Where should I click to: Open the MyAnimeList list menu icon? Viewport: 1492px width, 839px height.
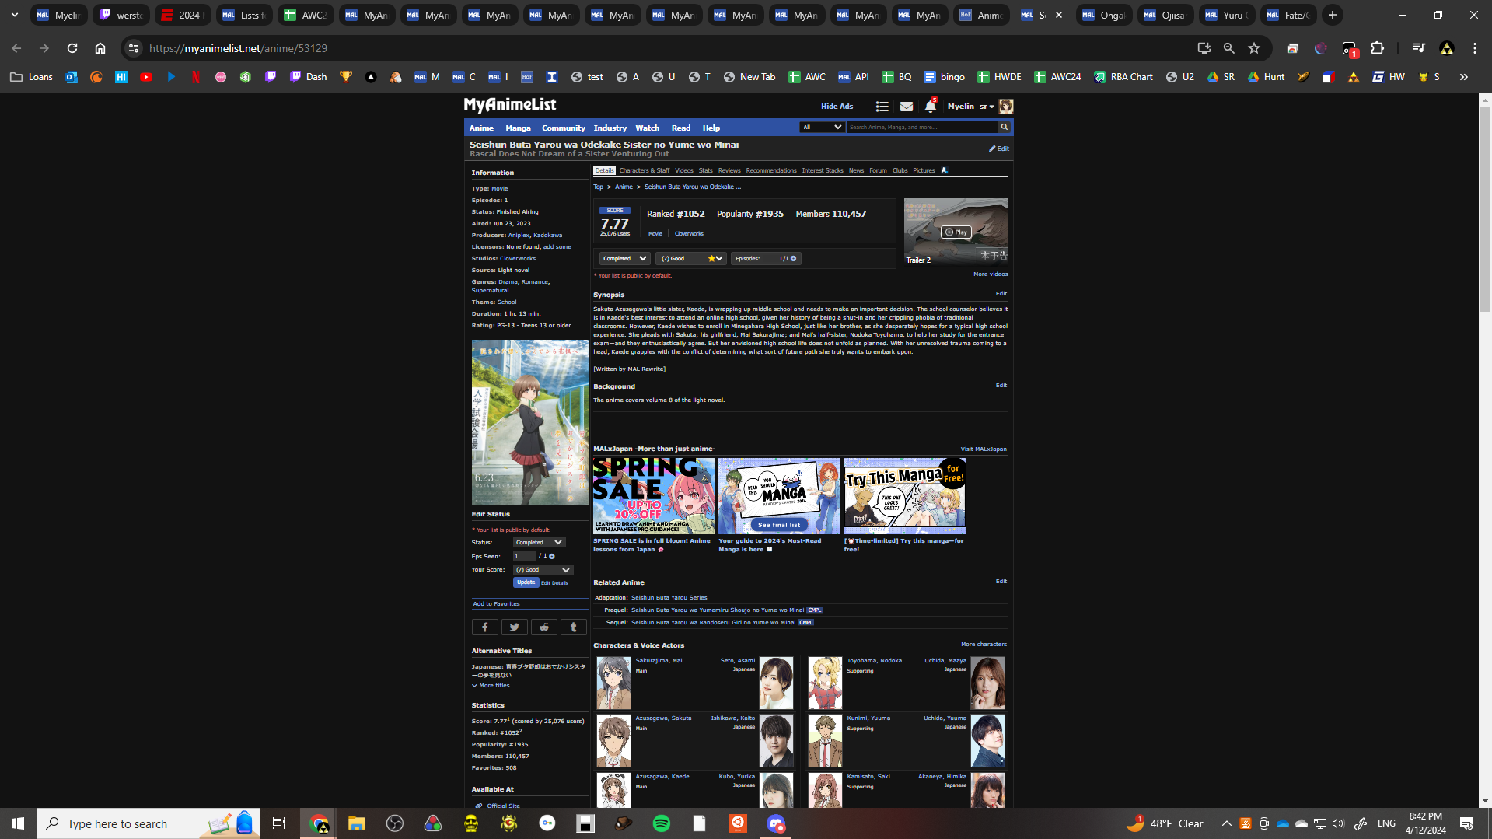[x=882, y=107]
